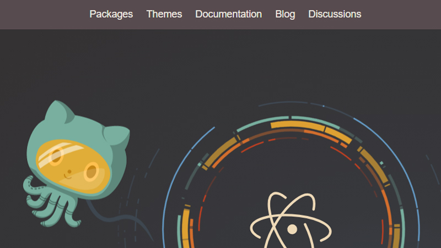Click the space Octocat mascot
Viewport: 441px width, 248px height.
point(76,164)
